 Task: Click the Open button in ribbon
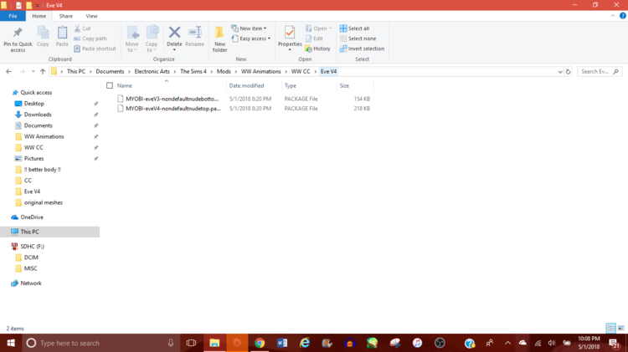click(x=318, y=28)
